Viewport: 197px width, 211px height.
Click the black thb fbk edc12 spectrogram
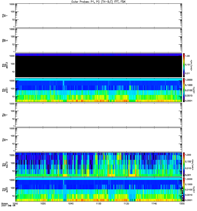[x=98, y=65]
